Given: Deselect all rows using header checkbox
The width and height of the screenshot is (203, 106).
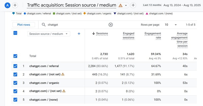Looking at the screenshot, I should pyautogui.click(x=15, y=33).
